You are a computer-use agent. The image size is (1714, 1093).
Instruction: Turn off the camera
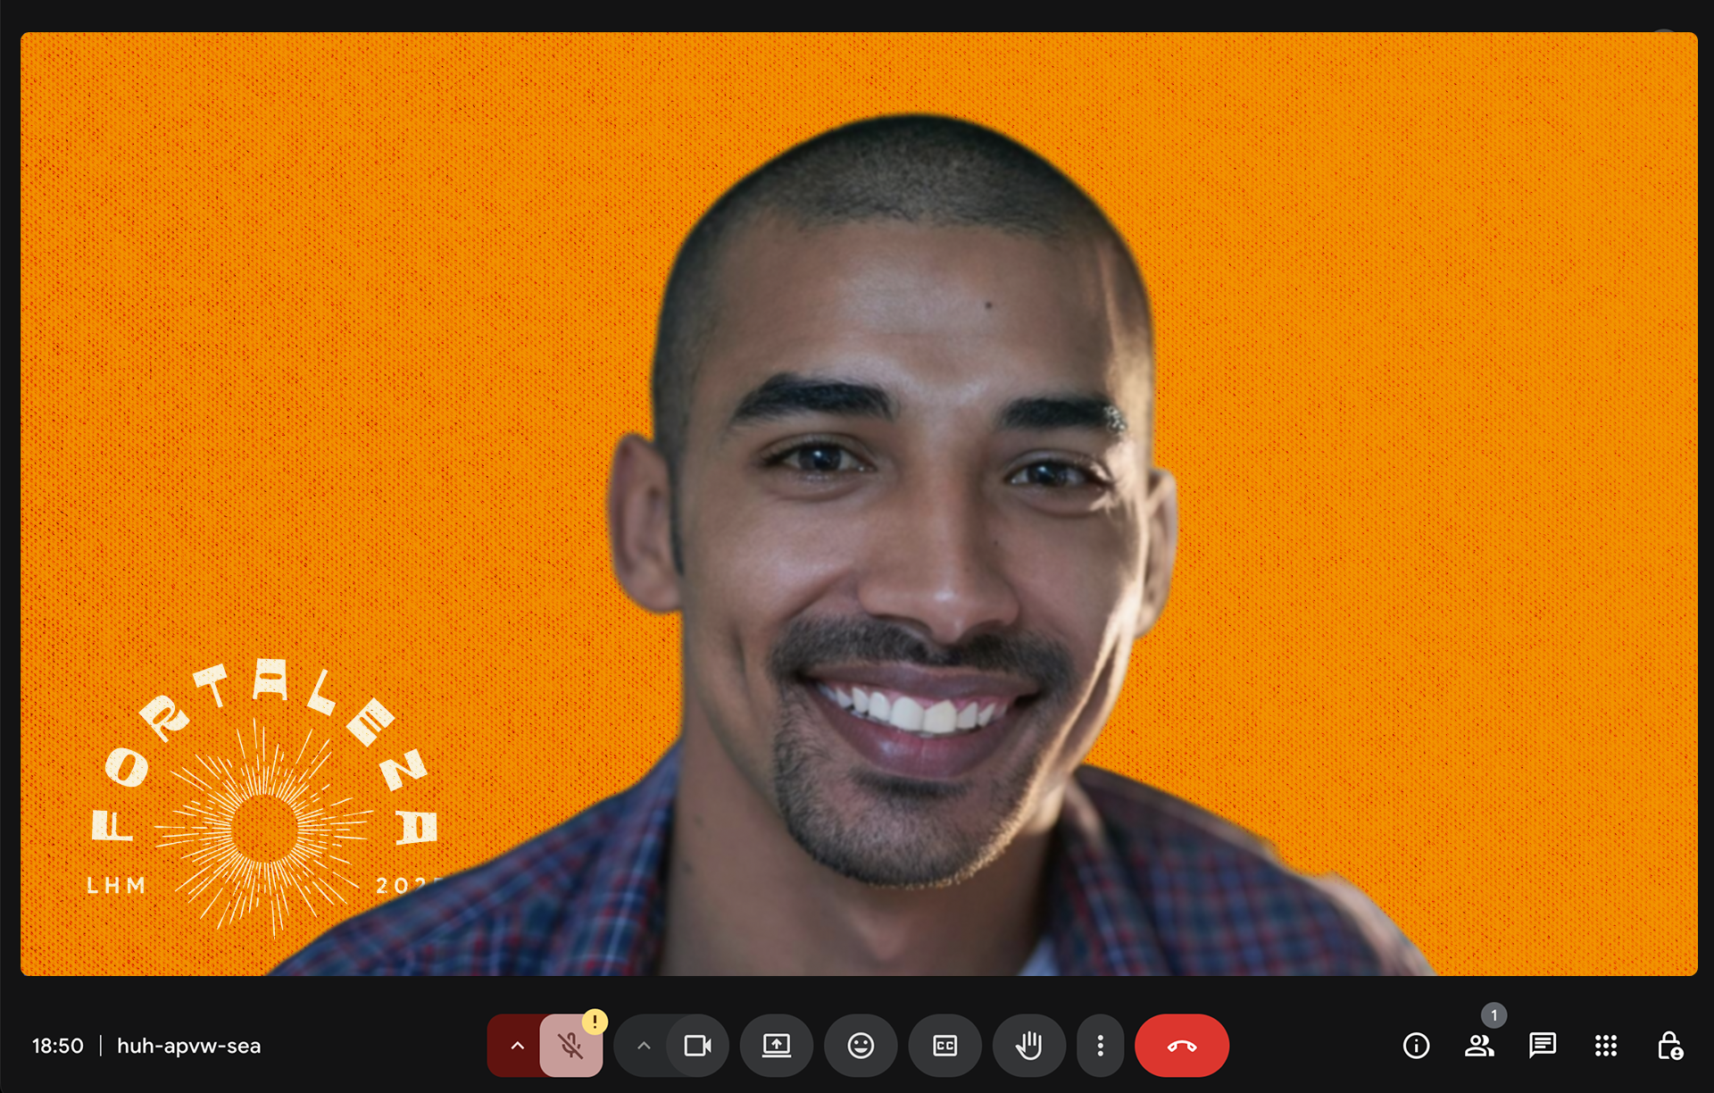point(697,1046)
